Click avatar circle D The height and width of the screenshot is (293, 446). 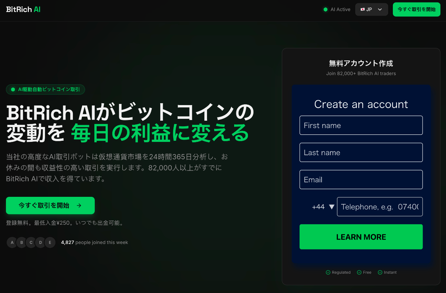(40, 242)
